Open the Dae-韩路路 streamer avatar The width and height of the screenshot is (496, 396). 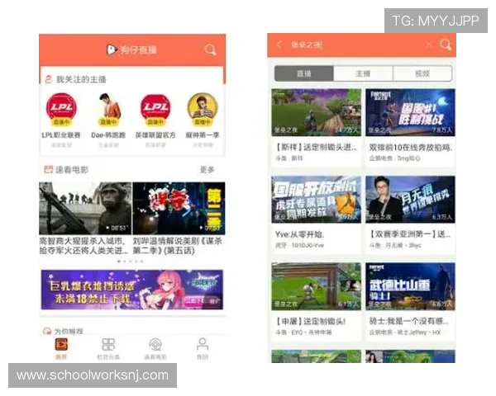(x=108, y=109)
